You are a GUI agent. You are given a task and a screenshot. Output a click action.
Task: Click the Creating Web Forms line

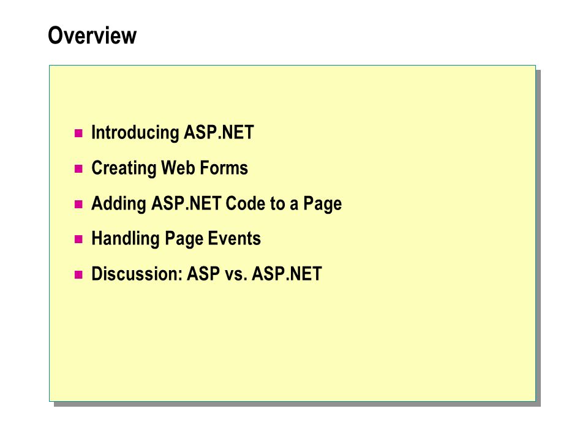coord(170,168)
